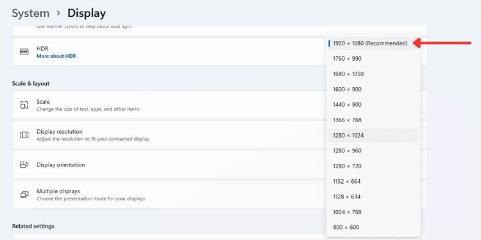This screenshot has height=240, width=481.
Task: Expand the Multiple displays section
Action: (219, 195)
